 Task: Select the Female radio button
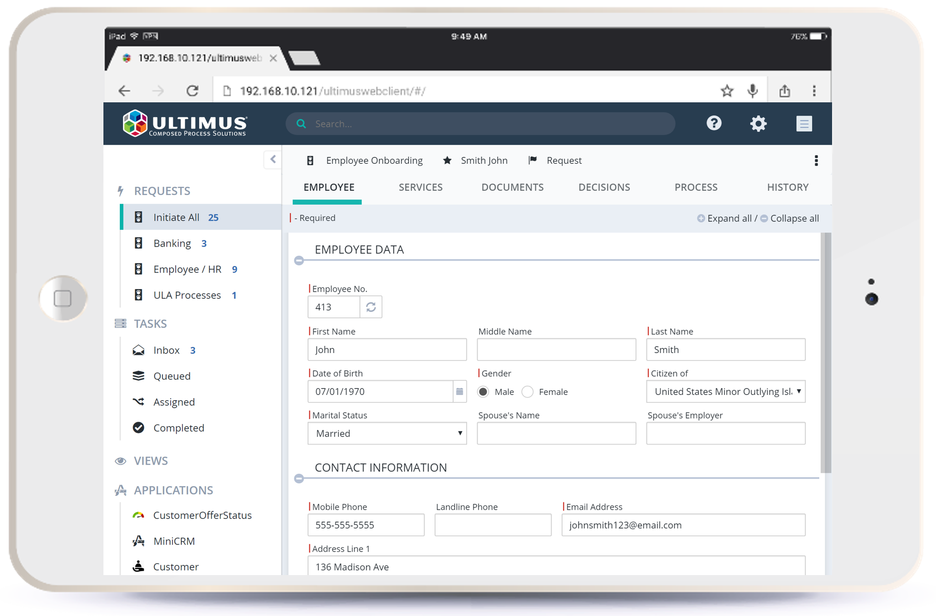[x=527, y=392]
